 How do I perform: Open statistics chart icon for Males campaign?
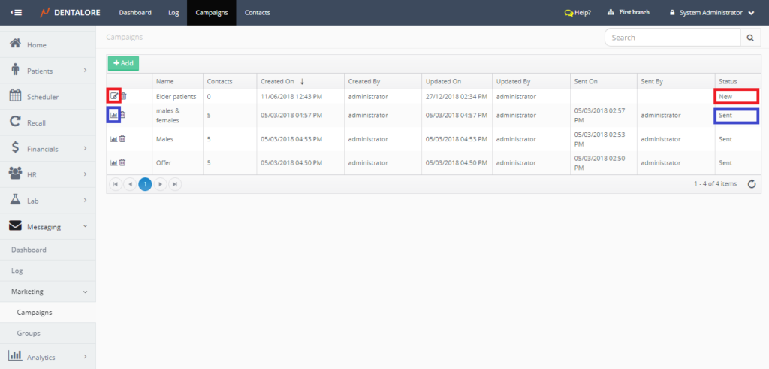point(113,139)
